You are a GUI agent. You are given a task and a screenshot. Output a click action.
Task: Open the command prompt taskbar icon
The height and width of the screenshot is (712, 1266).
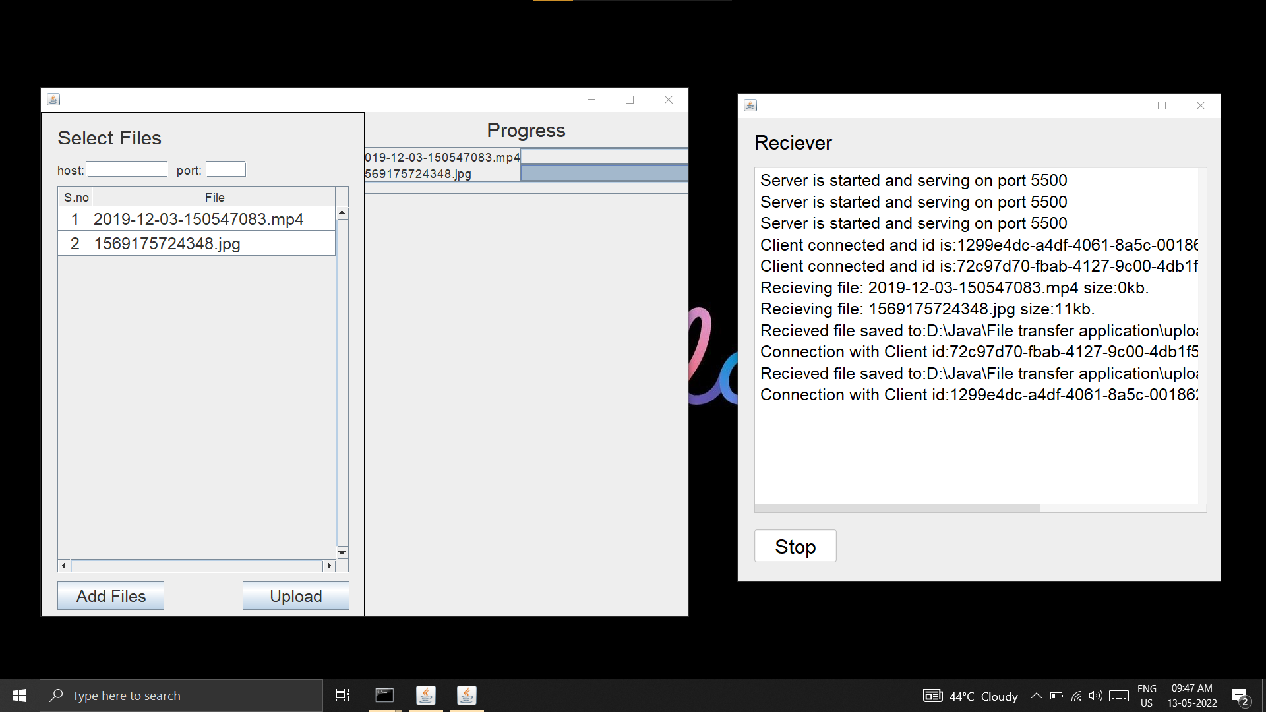coord(384,696)
